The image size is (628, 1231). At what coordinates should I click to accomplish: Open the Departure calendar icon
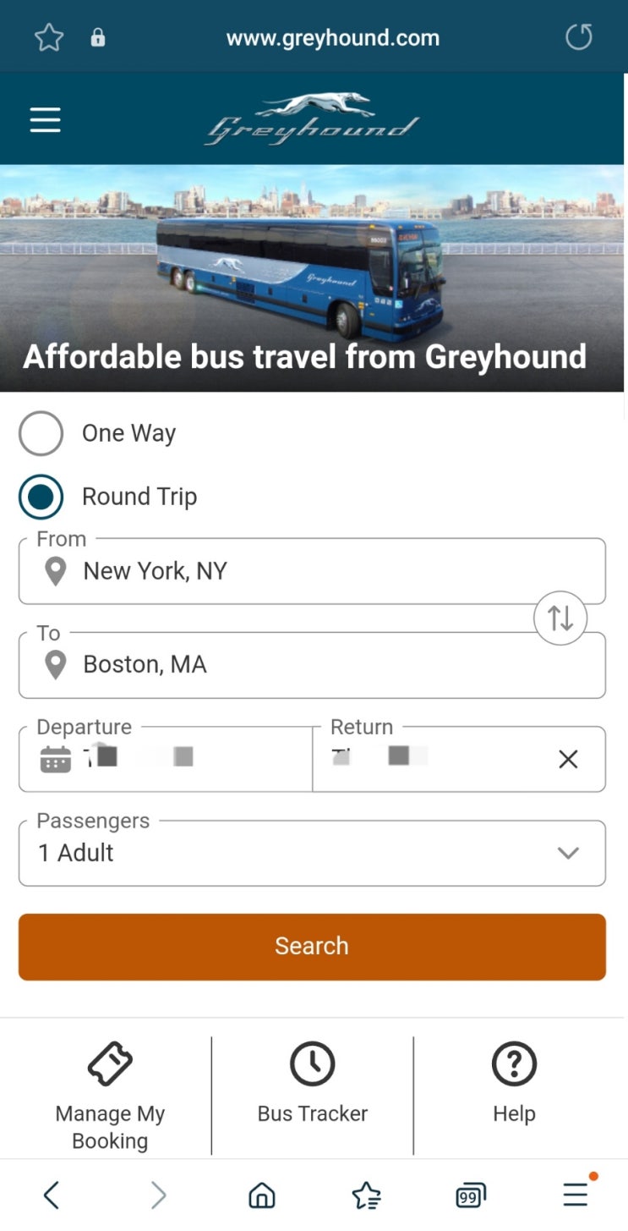pyautogui.click(x=56, y=759)
